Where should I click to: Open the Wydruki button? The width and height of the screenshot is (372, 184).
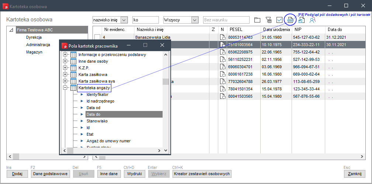click(134, 174)
